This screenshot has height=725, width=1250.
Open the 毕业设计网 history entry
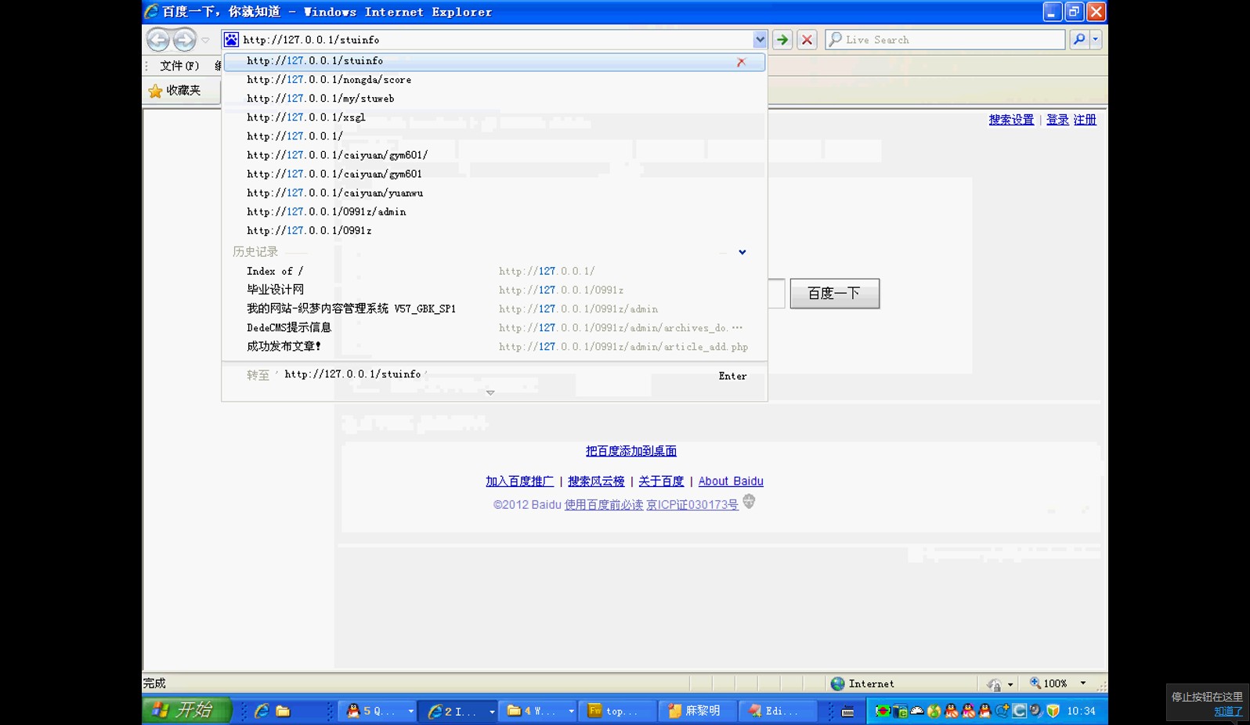(494, 290)
